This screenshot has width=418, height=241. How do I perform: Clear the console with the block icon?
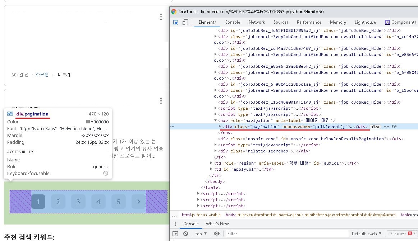[x=185, y=233]
